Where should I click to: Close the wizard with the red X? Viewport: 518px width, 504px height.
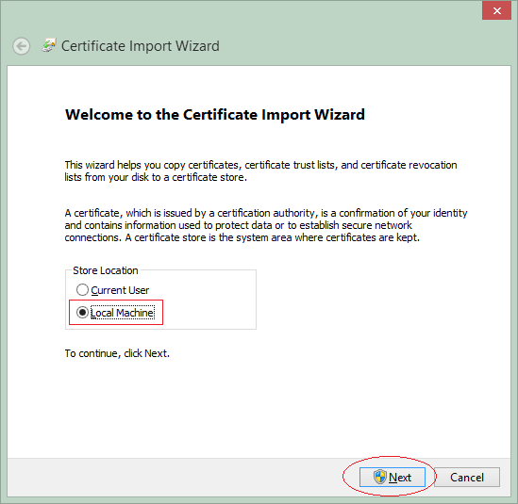pyautogui.click(x=496, y=10)
